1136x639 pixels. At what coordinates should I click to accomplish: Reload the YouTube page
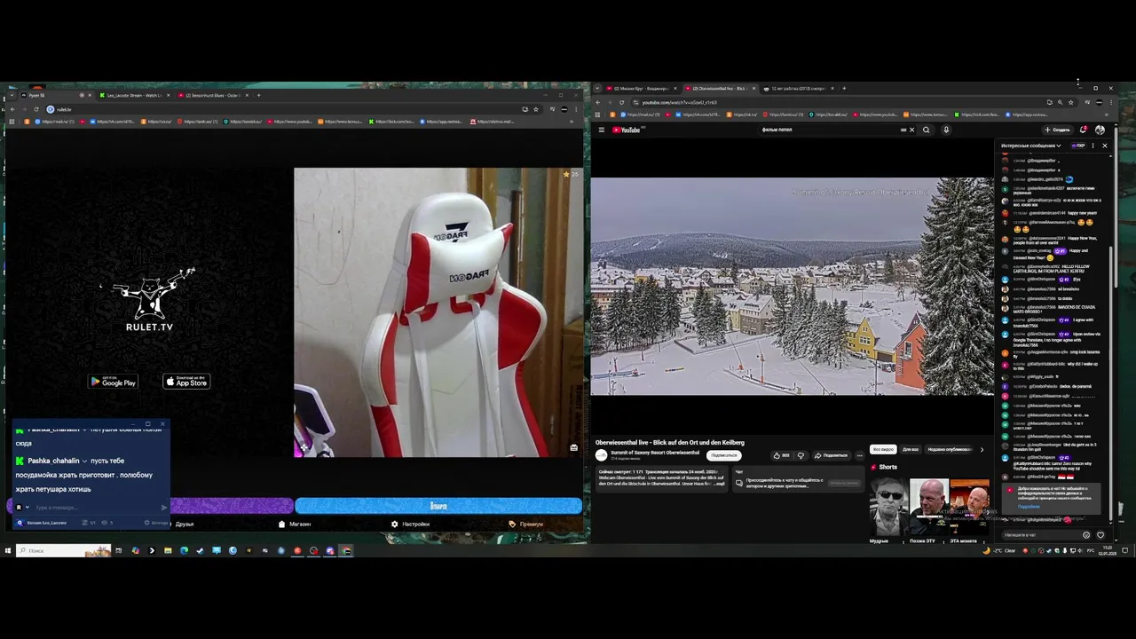[621, 102]
